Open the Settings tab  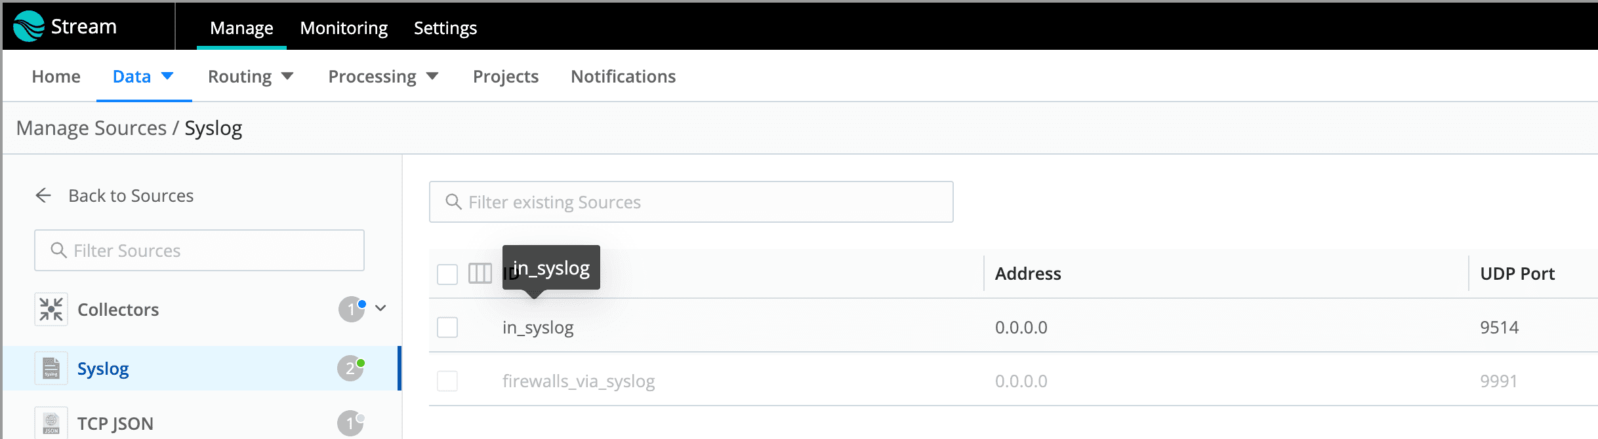pyautogui.click(x=445, y=28)
